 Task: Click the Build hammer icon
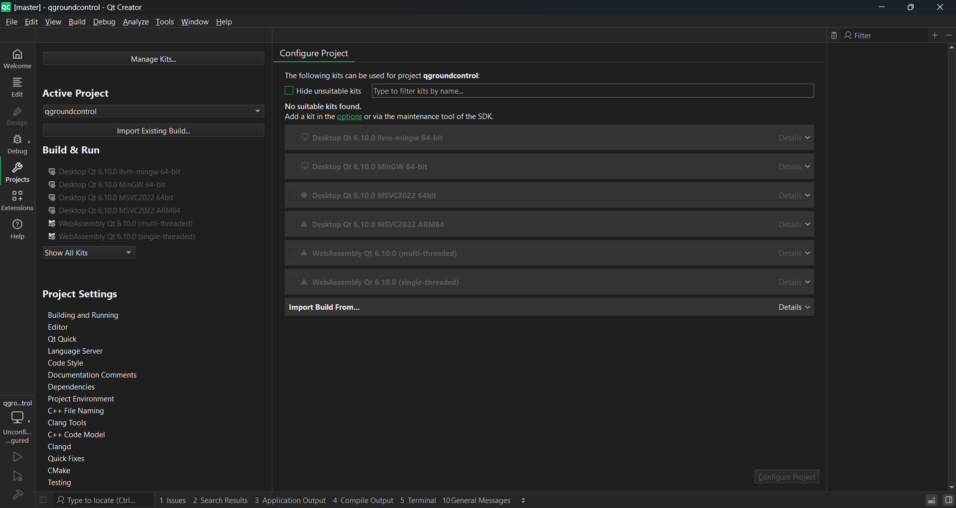click(x=17, y=495)
